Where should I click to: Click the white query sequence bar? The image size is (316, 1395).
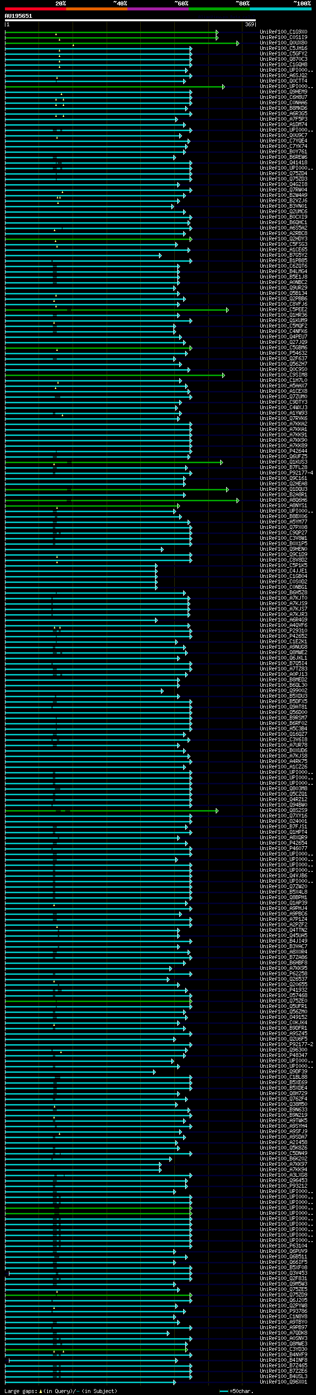130,21
